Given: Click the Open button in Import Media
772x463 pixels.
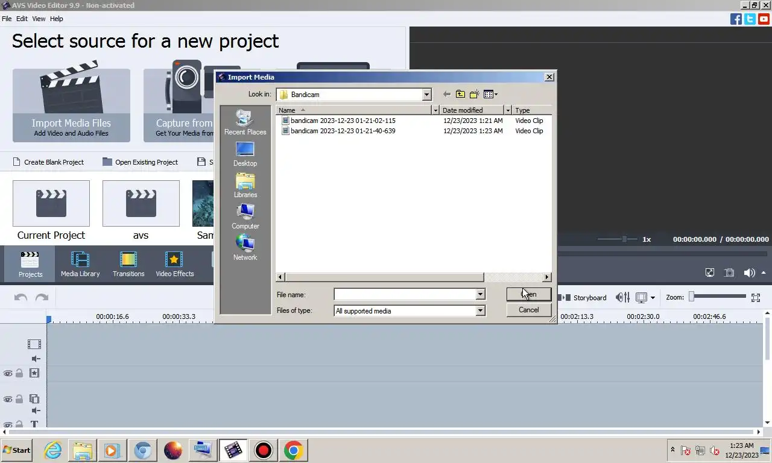Looking at the screenshot, I should pos(529,294).
